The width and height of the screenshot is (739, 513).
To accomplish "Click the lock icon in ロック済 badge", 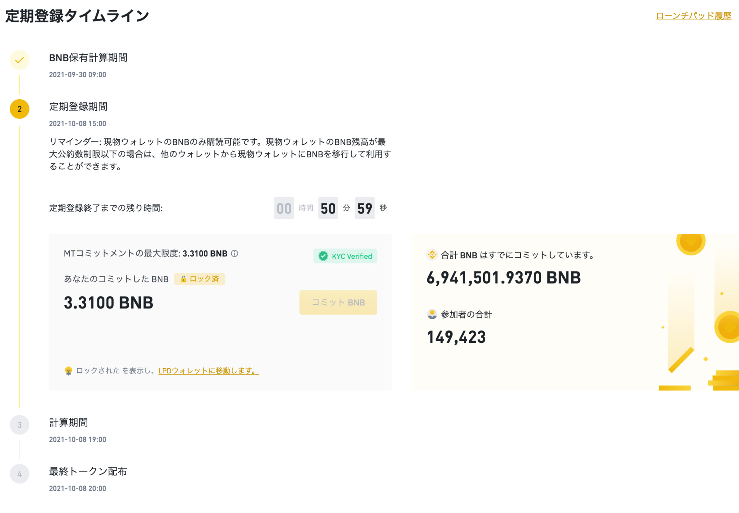I will click(x=183, y=279).
